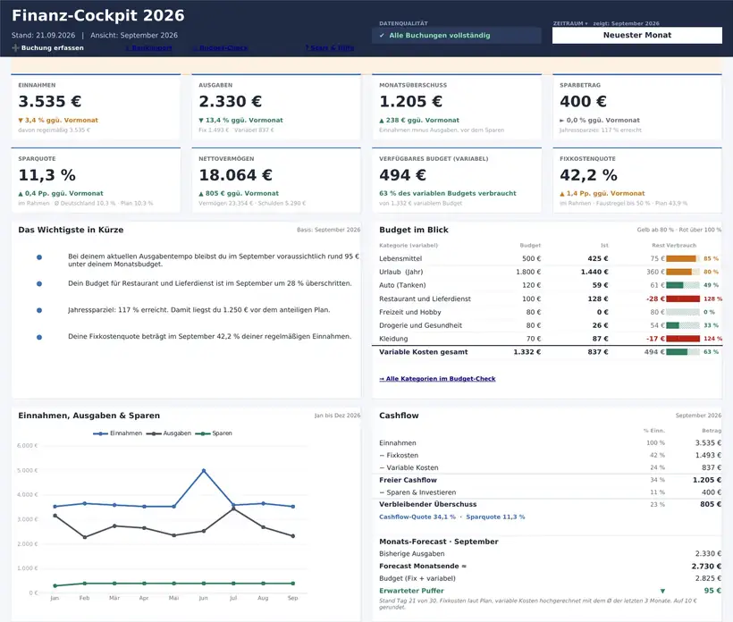733x622 pixels.
Task: Click the Variable Kosten gesamt 63 % bar
Action: coord(683,352)
